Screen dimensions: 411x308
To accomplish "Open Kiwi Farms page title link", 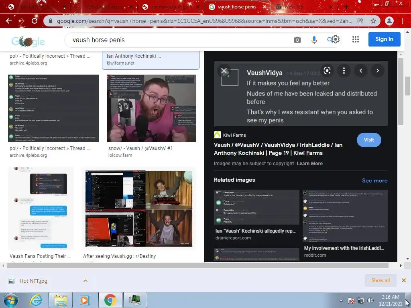I will [278, 149].
